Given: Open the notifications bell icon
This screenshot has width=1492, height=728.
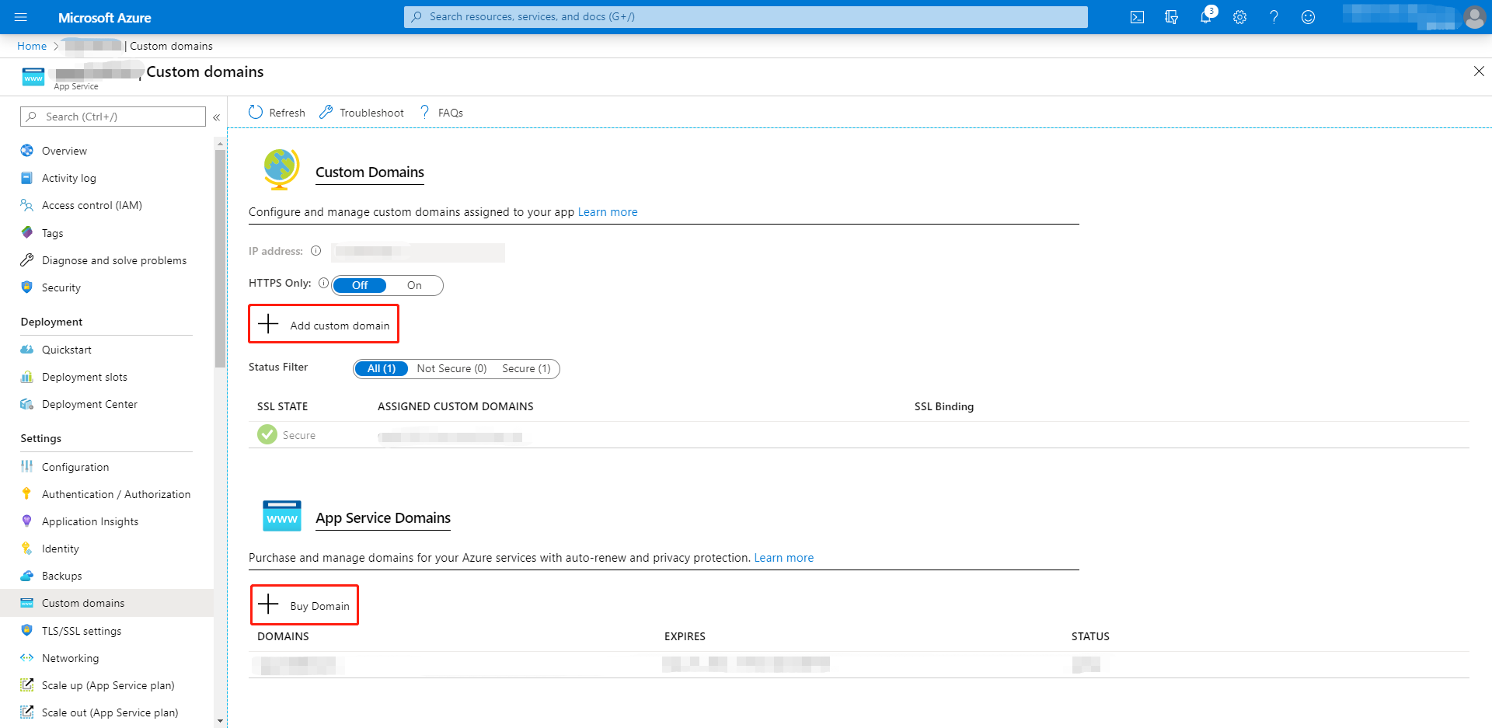Looking at the screenshot, I should [1205, 17].
